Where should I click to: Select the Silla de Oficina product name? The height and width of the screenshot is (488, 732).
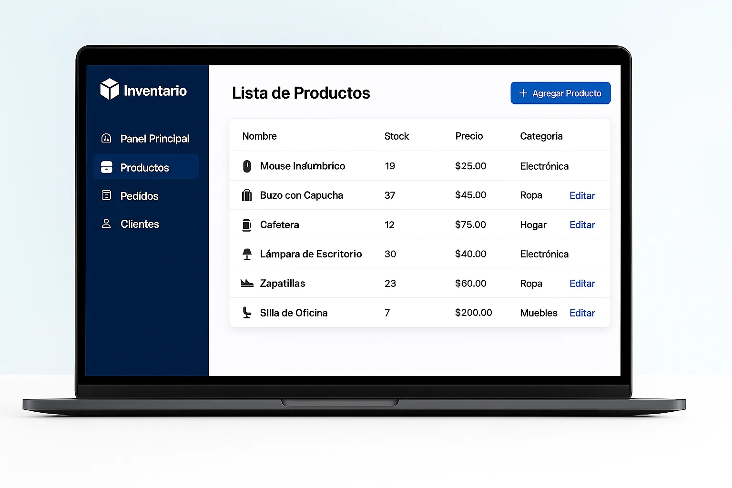click(x=294, y=313)
